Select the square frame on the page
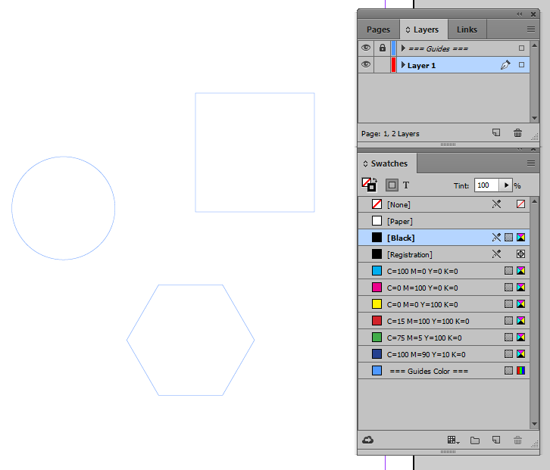The width and height of the screenshot is (550, 470). click(x=255, y=152)
